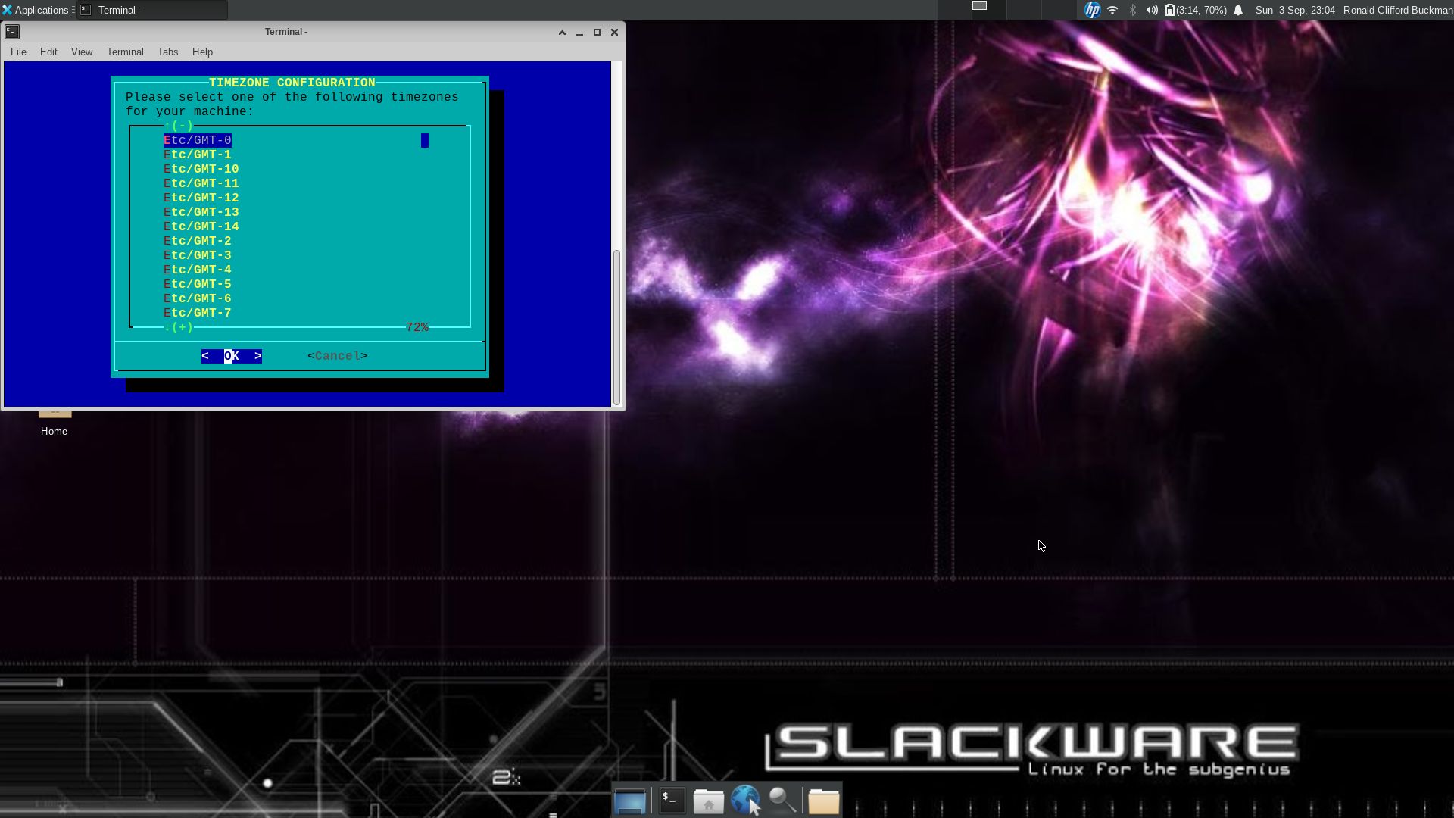Viewport: 1454px width, 818px height.
Task: Open the Applications menu in the panel
Action: pos(36,10)
